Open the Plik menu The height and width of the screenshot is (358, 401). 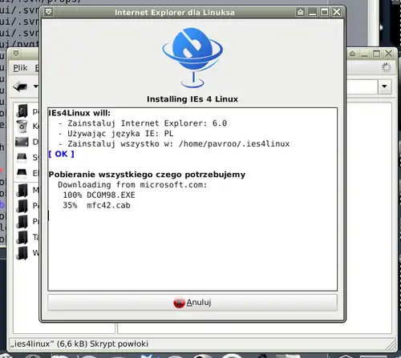(x=20, y=68)
